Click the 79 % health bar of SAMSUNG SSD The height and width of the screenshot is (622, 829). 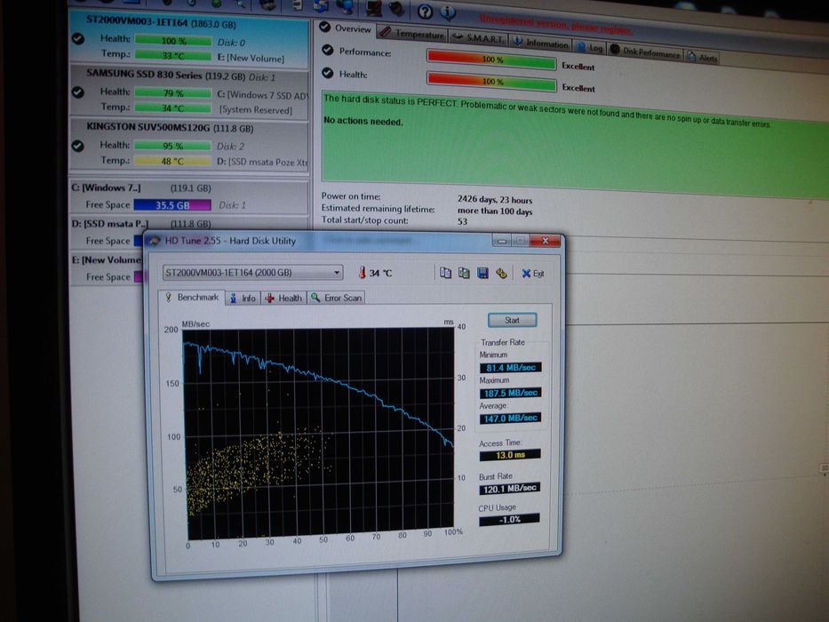tap(173, 92)
